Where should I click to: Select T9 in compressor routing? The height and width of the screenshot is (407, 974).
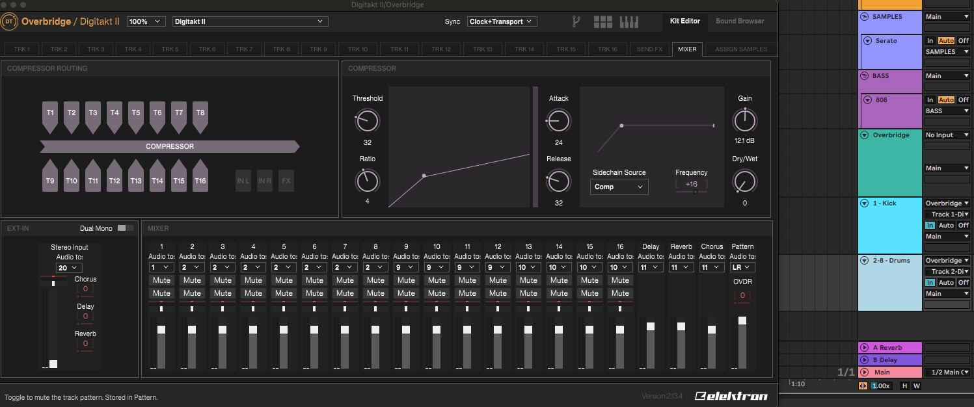[50, 176]
